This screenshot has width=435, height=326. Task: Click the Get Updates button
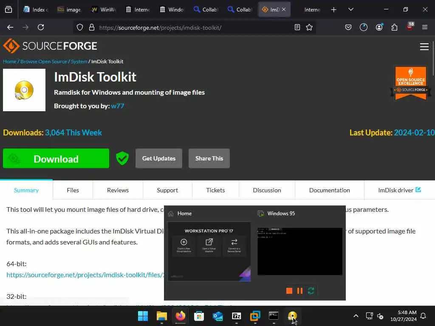click(x=159, y=159)
